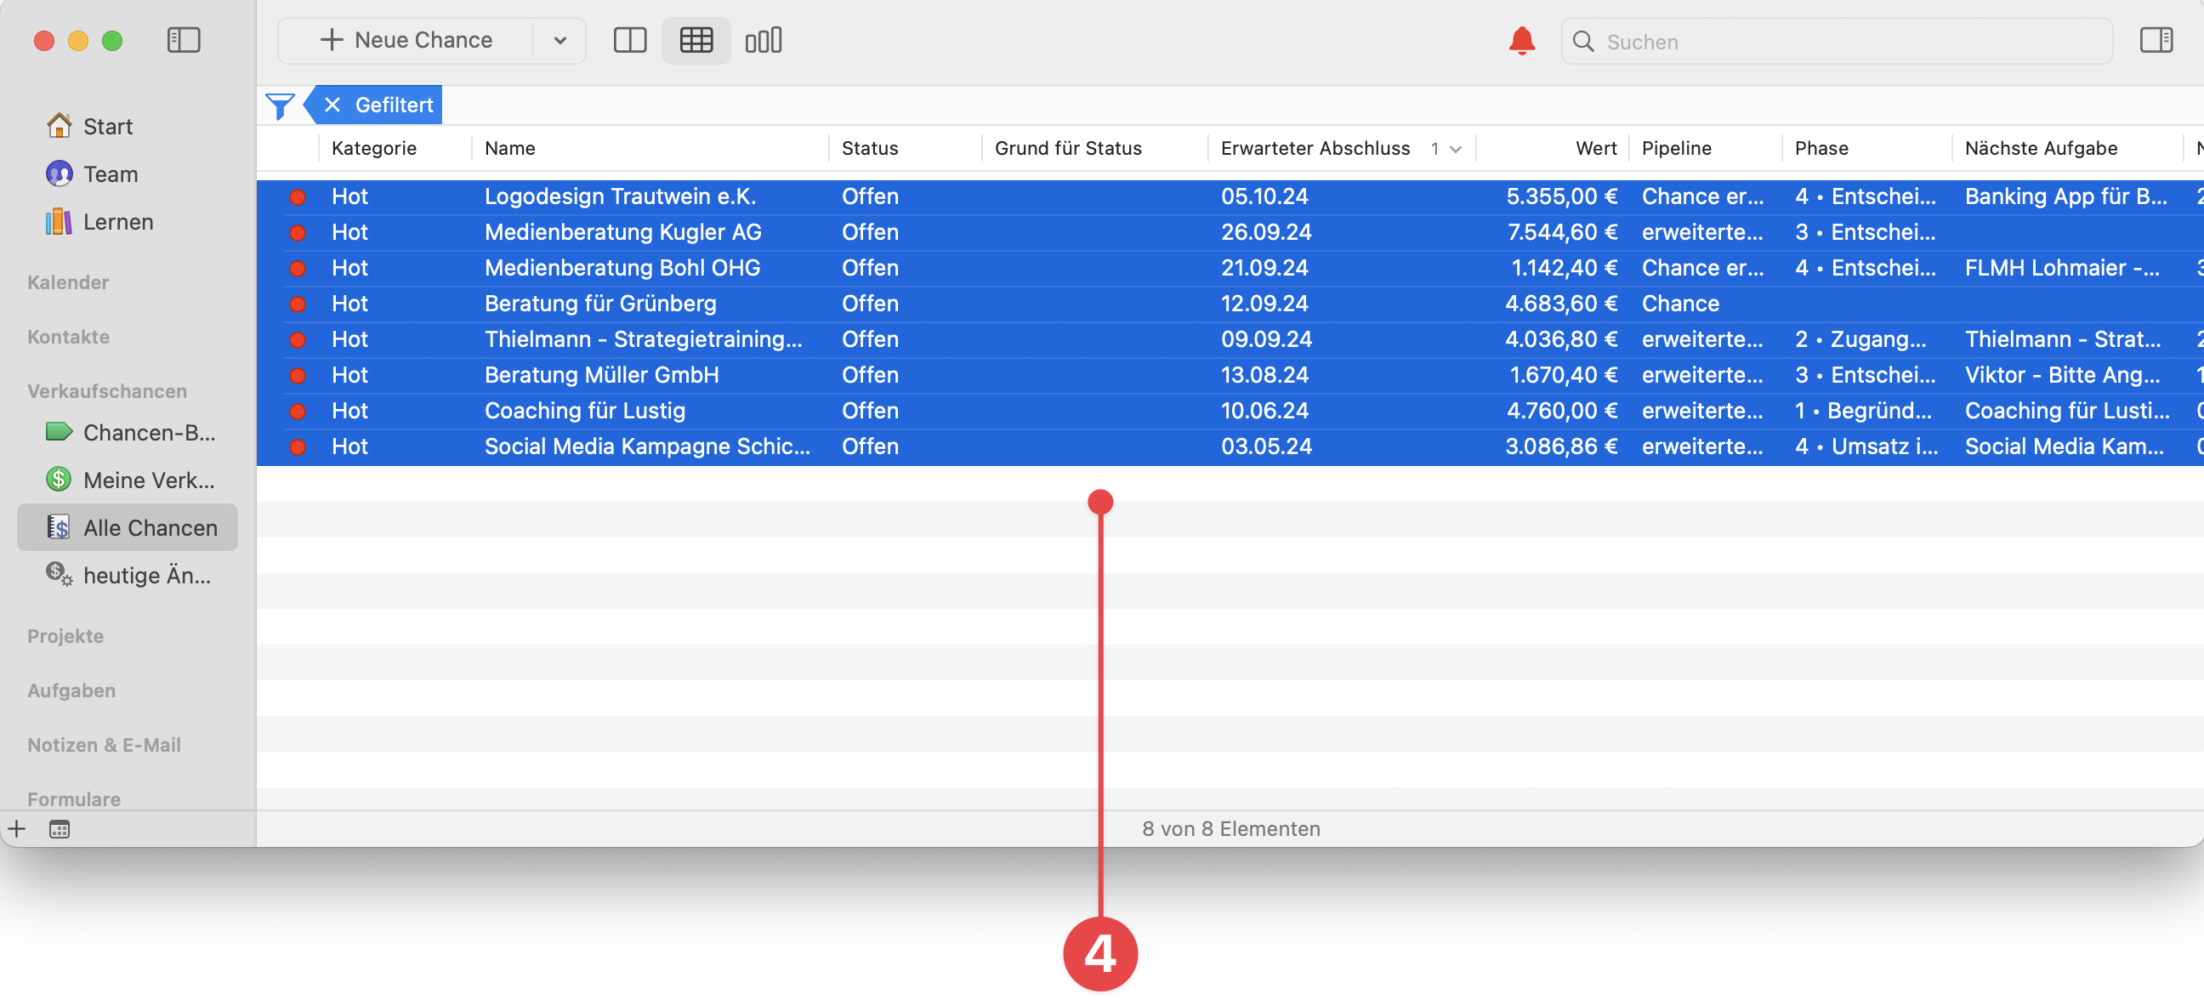
Task: Click the plus icon at sidebar bottom
Action: (x=16, y=829)
